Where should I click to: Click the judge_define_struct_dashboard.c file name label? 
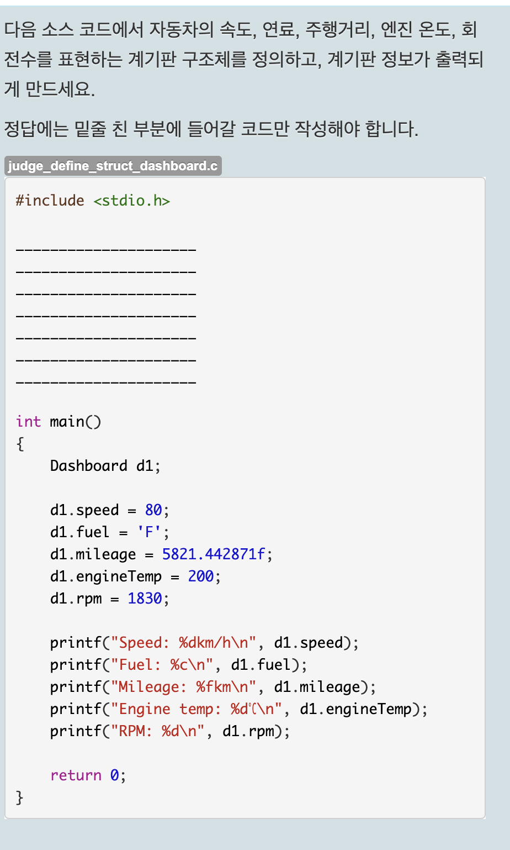point(113,166)
